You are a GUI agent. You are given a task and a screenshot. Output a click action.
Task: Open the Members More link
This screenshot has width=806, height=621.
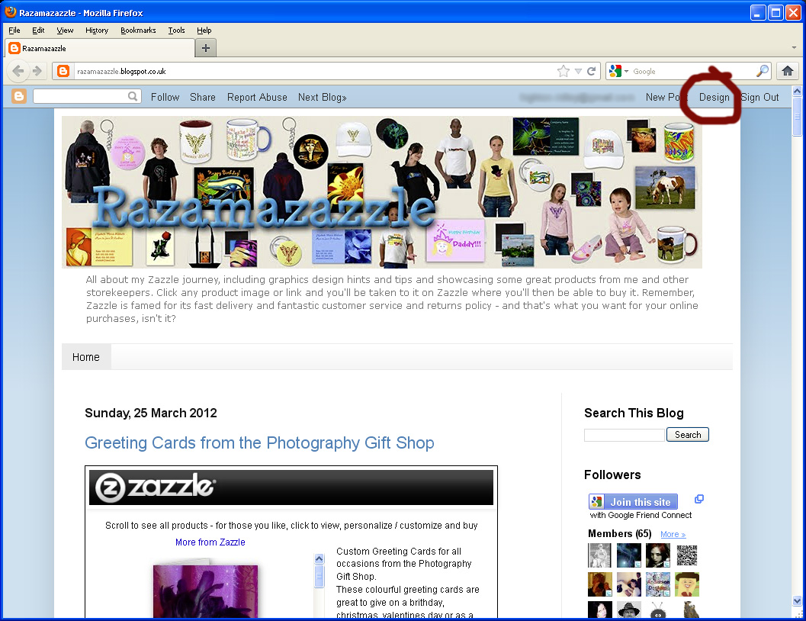click(673, 535)
